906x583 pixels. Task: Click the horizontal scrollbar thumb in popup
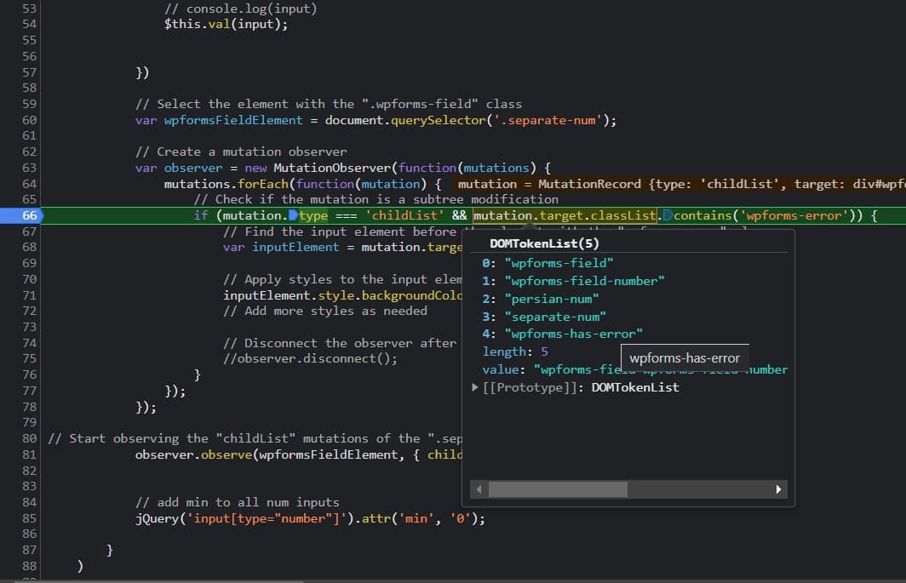pyautogui.click(x=559, y=489)
